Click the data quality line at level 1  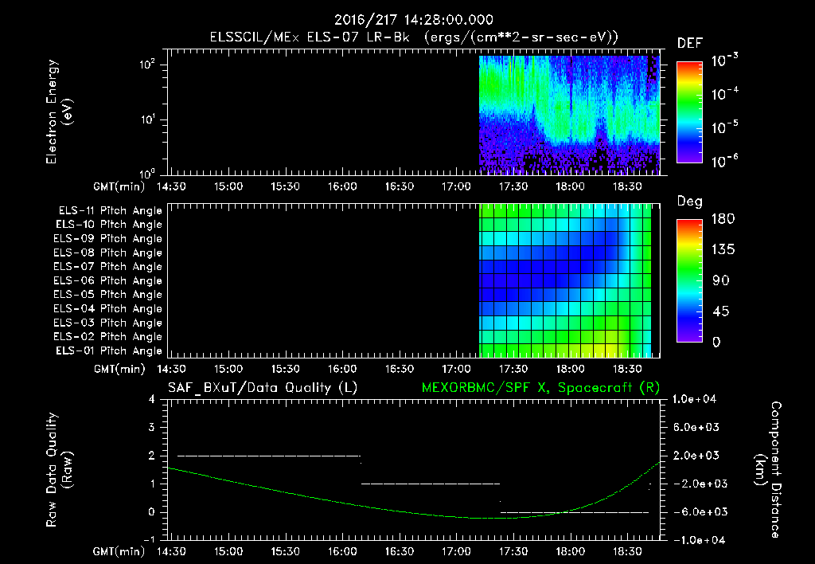pyautogui.click(x=431, y=484)
